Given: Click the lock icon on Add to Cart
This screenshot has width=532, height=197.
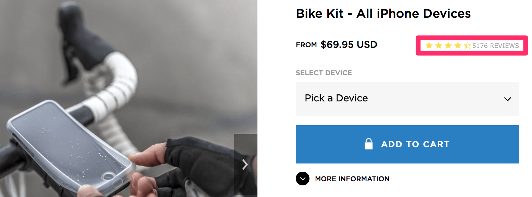Looking at the screenshot, I should 368,144.
